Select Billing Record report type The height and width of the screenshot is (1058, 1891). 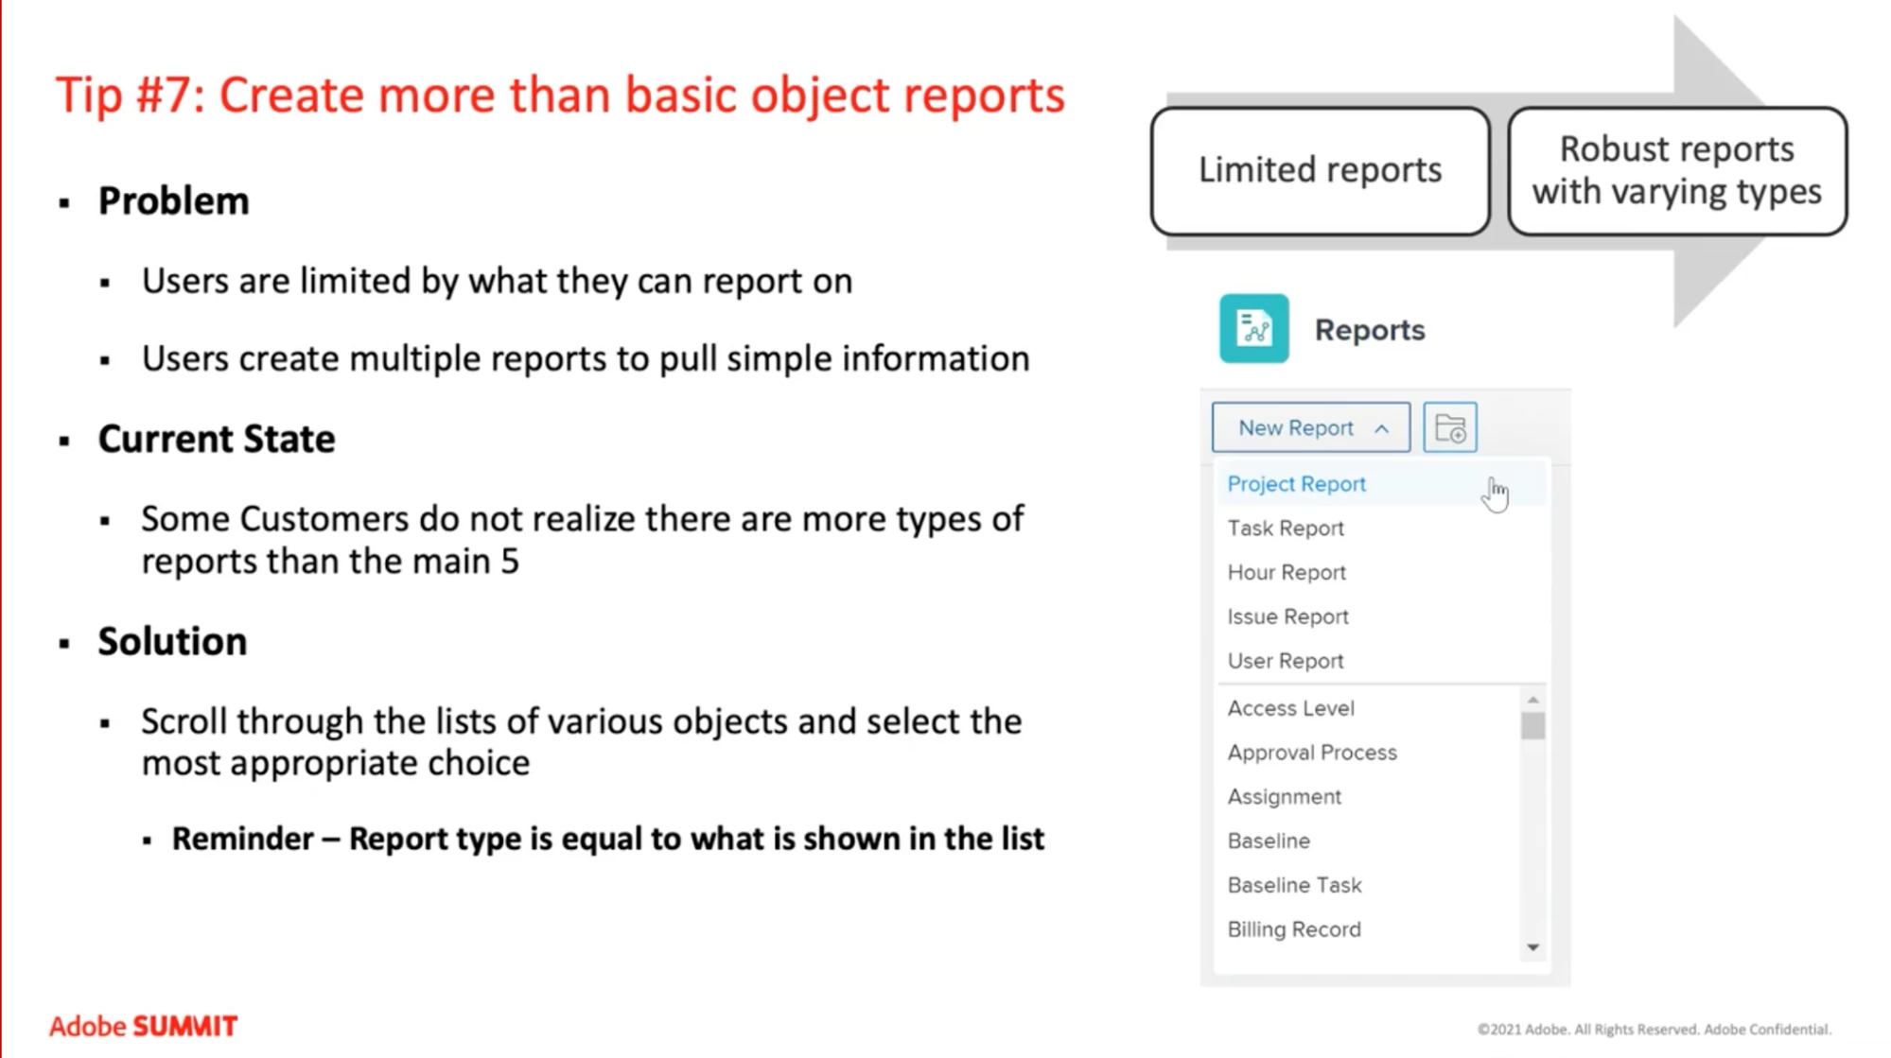click(1293, 930)
